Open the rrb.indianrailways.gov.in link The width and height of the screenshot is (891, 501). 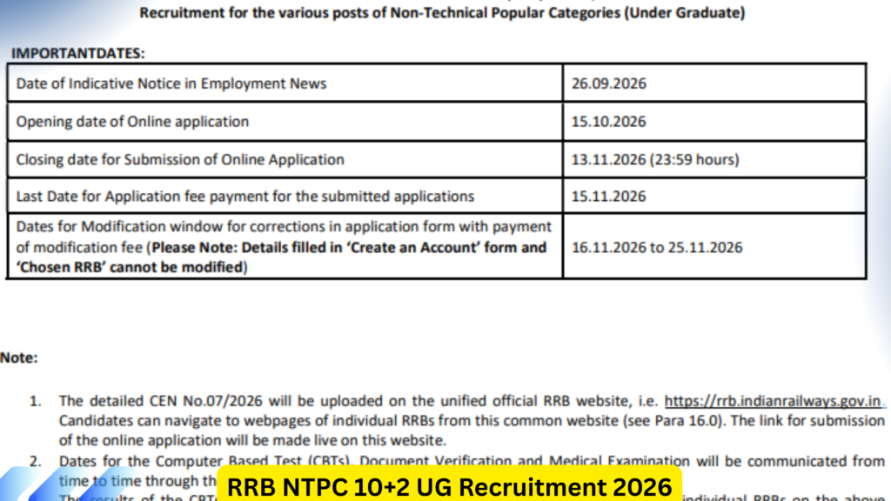773,401
